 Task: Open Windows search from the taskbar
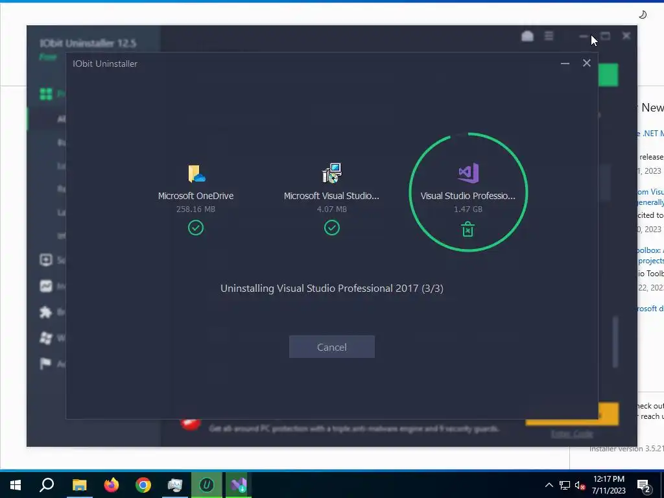coord(47,484)
